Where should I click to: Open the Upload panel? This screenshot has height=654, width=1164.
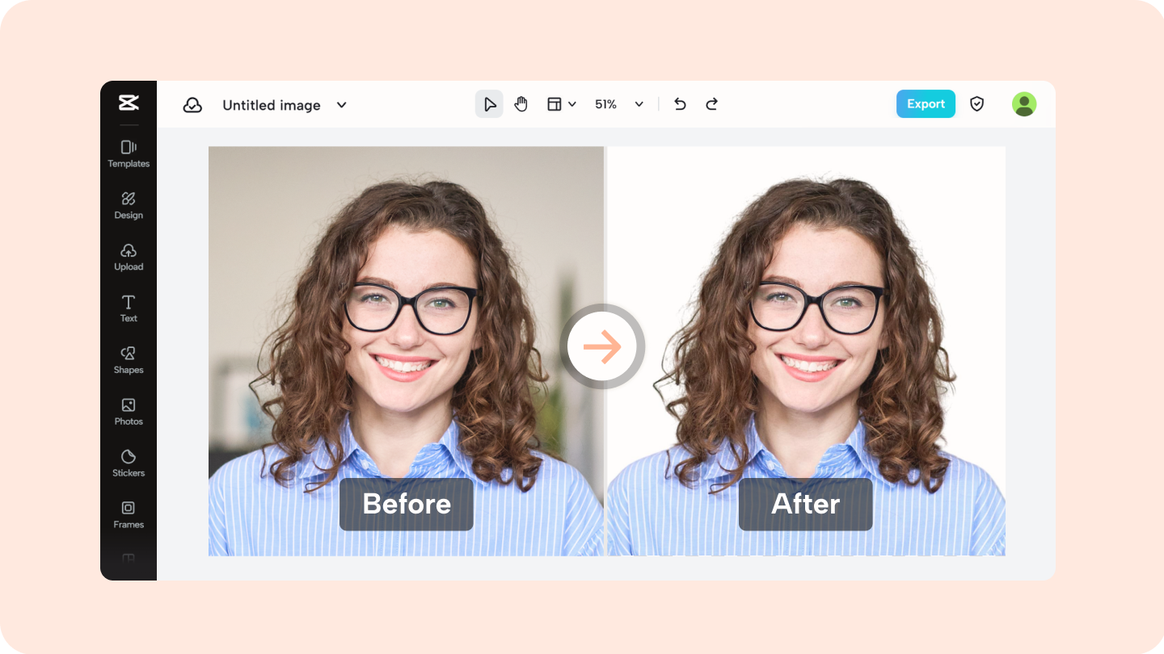[x=129, y=257]
